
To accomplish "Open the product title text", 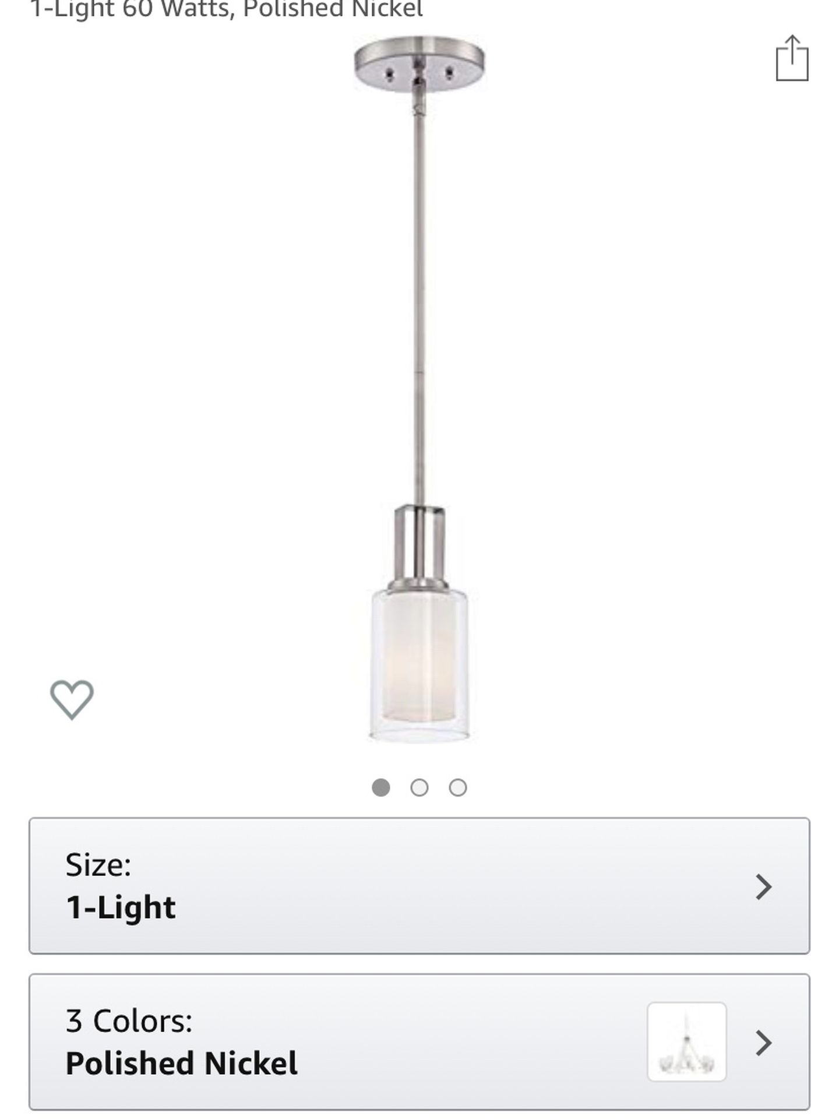I will (x=226, y=9).
